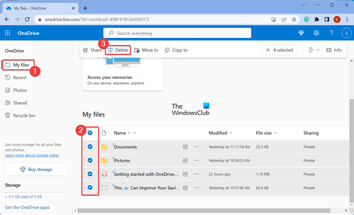
Task: Open the Get the OneDrive apps link
Action: (27, 207)
